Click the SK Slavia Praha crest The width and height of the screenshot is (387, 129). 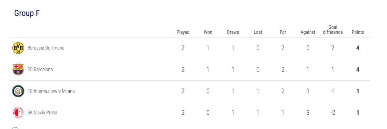pyautogui.click(x=18, y=113)
